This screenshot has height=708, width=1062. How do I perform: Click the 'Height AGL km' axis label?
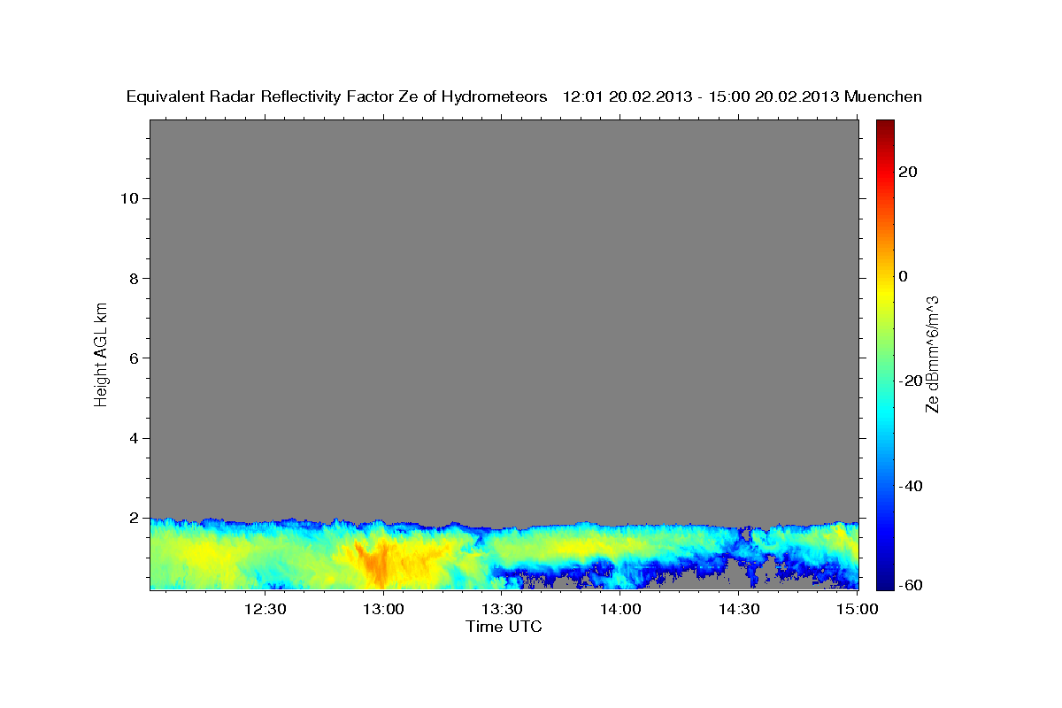pos(101,354)
